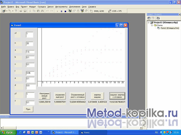Image resolution: width=181 pixels, height=135 pixels.
Task: Click the Пуск button on Form1
Action: click(28, 109)
